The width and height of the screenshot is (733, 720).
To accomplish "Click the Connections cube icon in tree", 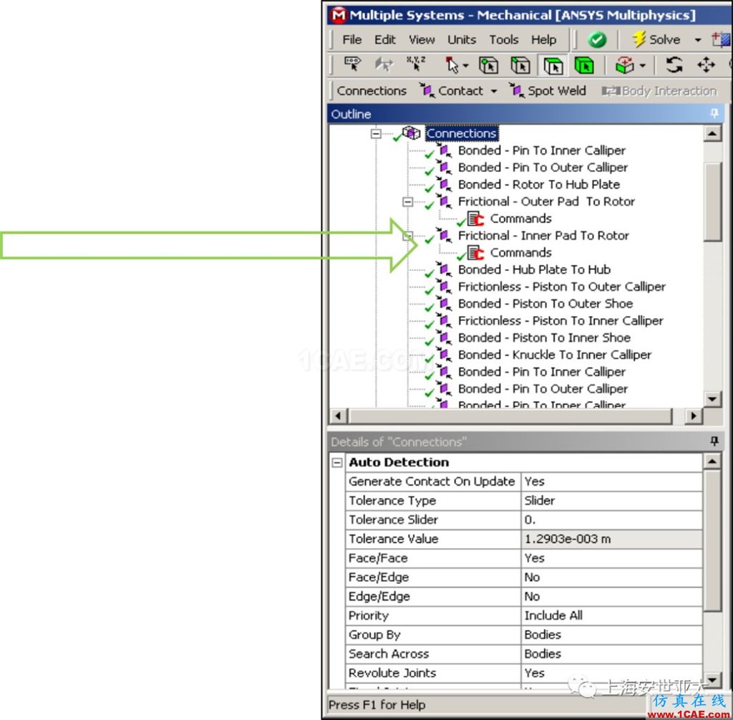I will click(411, 133).
